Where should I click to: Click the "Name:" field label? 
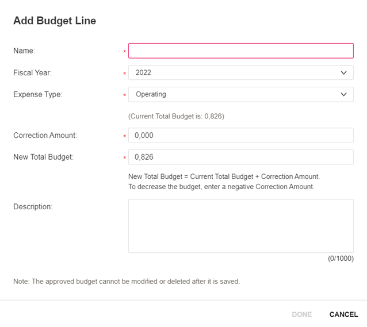coord(24,51)
